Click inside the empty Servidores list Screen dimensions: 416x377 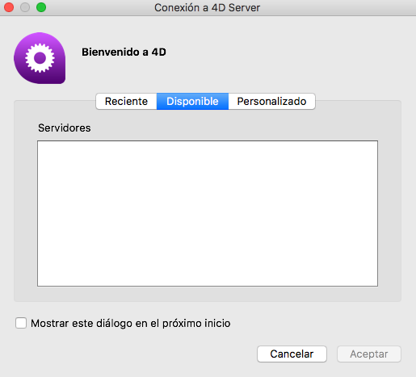[x=208, y=213]
